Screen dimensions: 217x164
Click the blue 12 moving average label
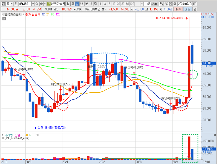pos(43,14)
